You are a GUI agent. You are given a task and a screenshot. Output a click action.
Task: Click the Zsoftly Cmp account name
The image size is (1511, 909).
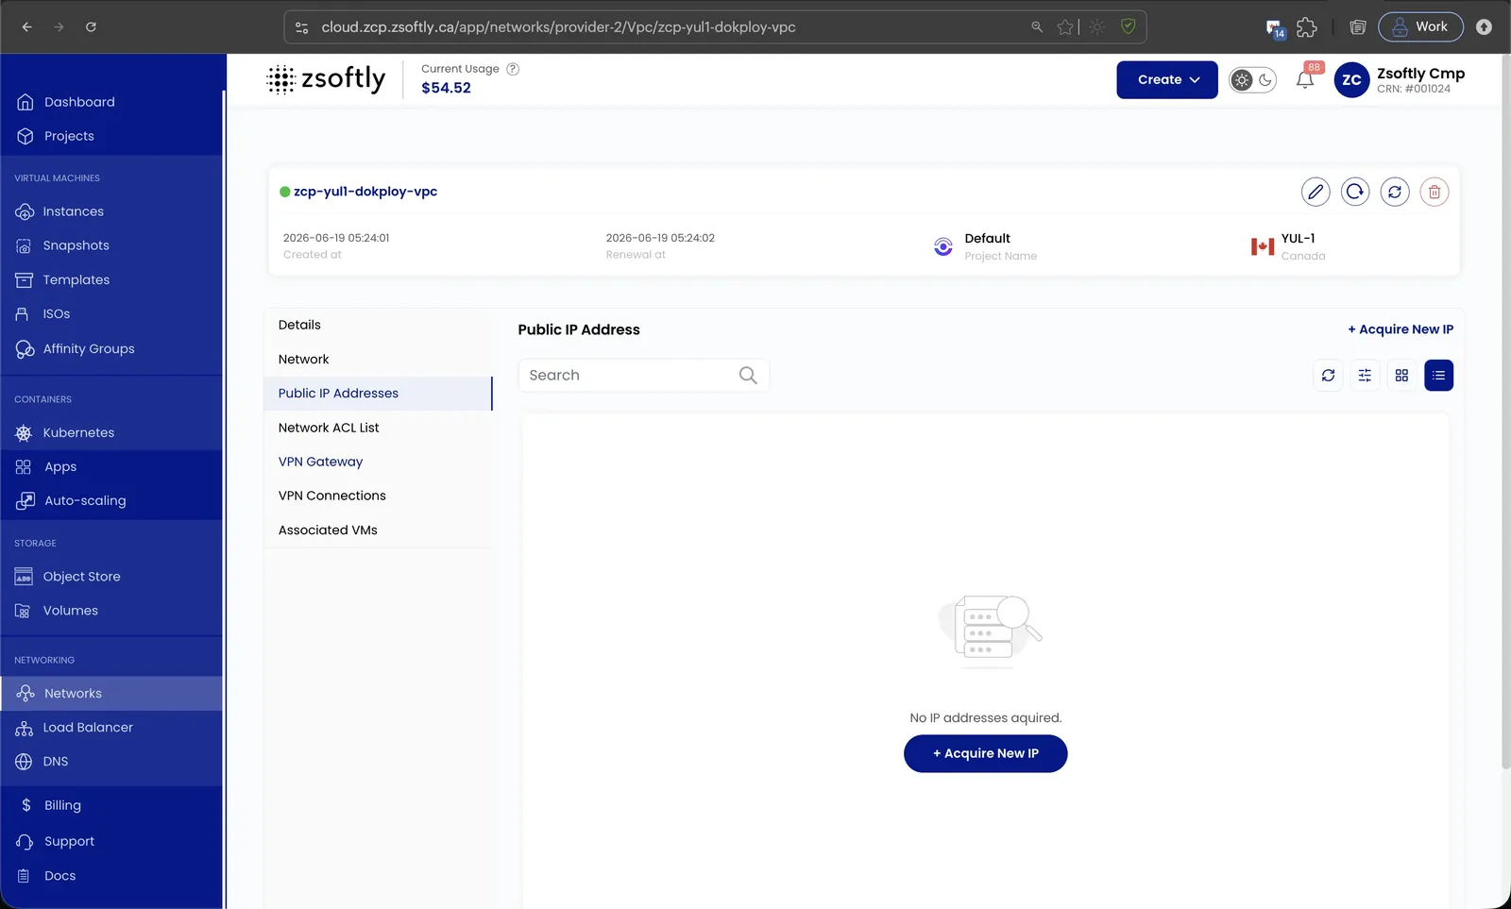pyautogui.click(x=1420, y=74)
